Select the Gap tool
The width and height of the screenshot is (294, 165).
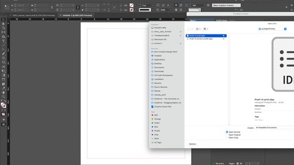pos(3,32)
